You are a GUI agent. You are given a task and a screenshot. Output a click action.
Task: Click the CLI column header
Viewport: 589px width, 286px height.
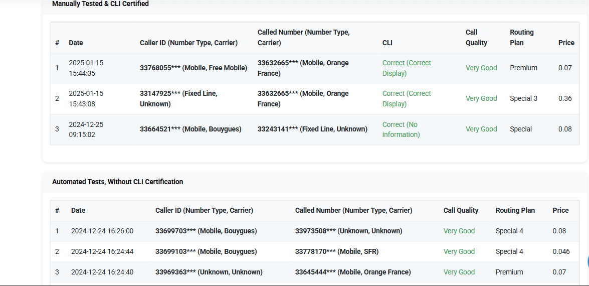coord(387,43)
